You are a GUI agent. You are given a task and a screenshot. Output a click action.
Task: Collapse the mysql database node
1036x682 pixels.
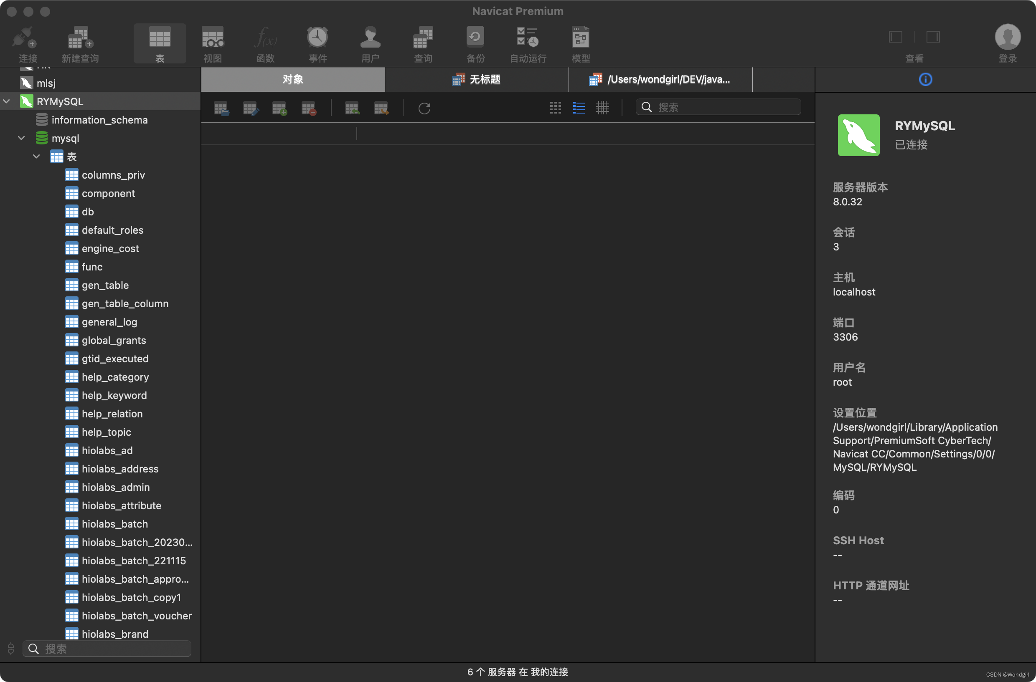tap(21, 138)
